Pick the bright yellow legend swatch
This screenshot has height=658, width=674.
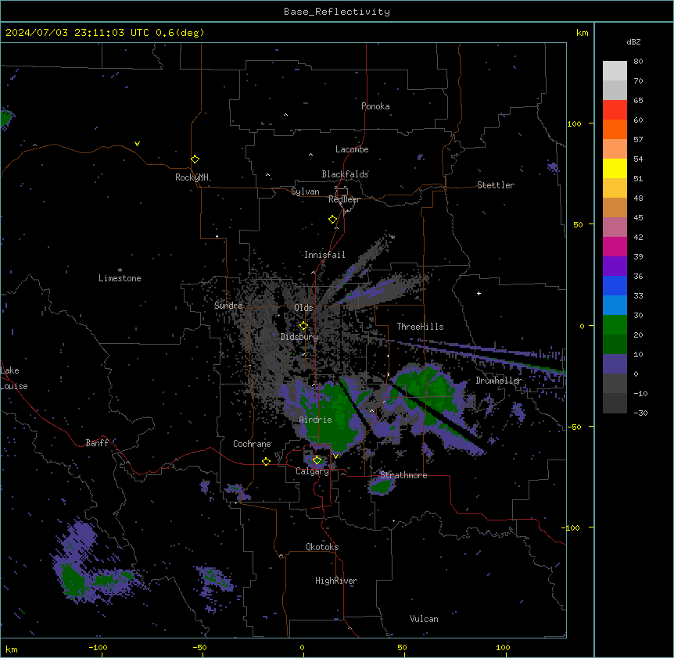coord(615,168)
